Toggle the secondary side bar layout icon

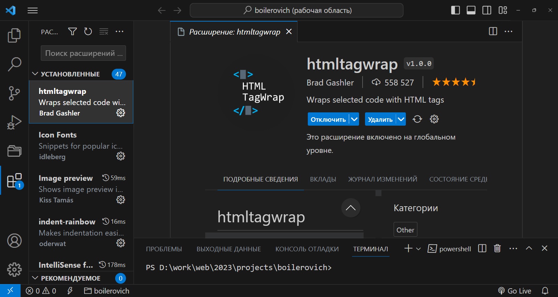[x=487, y=10]
